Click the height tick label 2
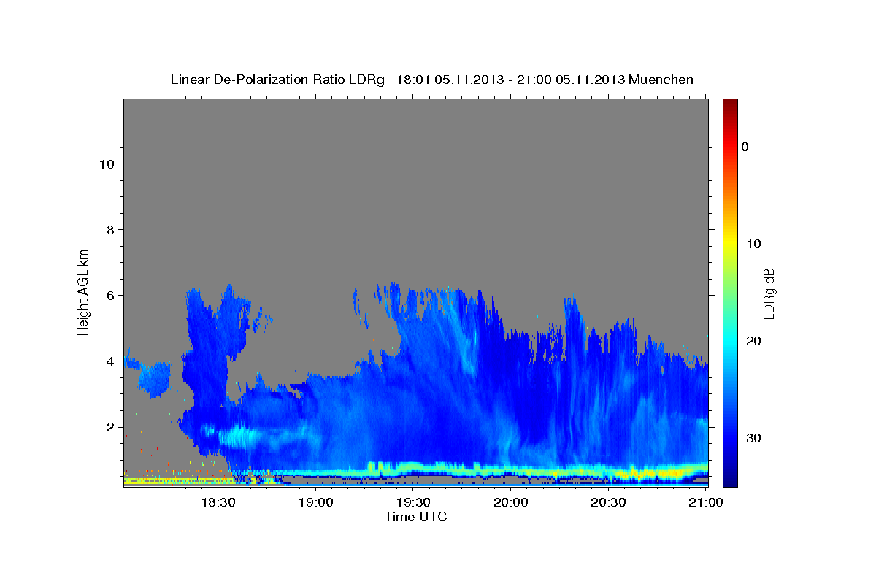This screenshot has height=584, width=876. coord(111,427)
